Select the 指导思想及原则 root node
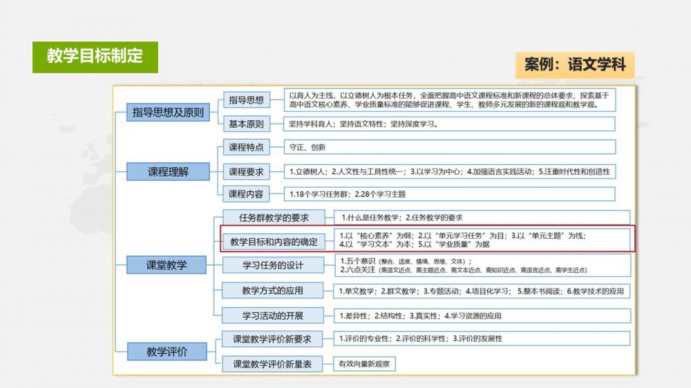This screenshot has width=691, height=388. point(168,113)
